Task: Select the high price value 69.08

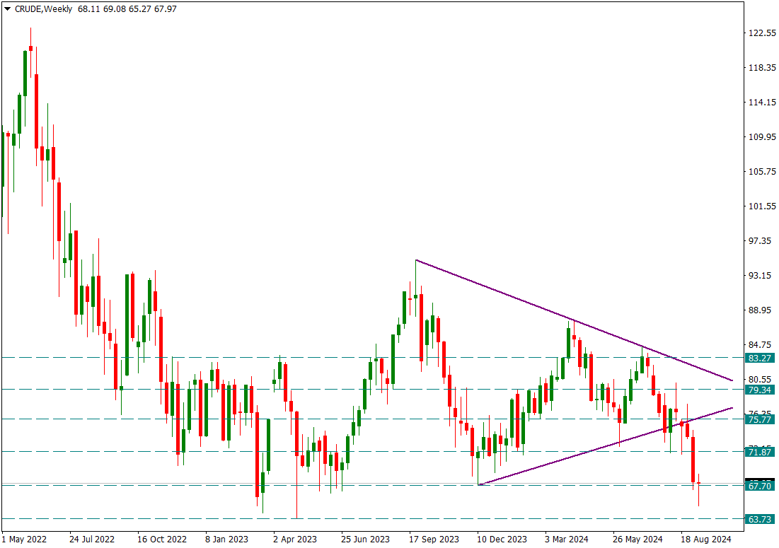Action: pos(114,9)
